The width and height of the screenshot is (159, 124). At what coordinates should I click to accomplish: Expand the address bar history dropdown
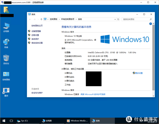coord(115,19)
